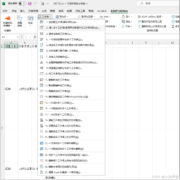The width and height of the screenshot is (180, 180).
Task: Click the Save floppy disk icon
Action: 30,4
